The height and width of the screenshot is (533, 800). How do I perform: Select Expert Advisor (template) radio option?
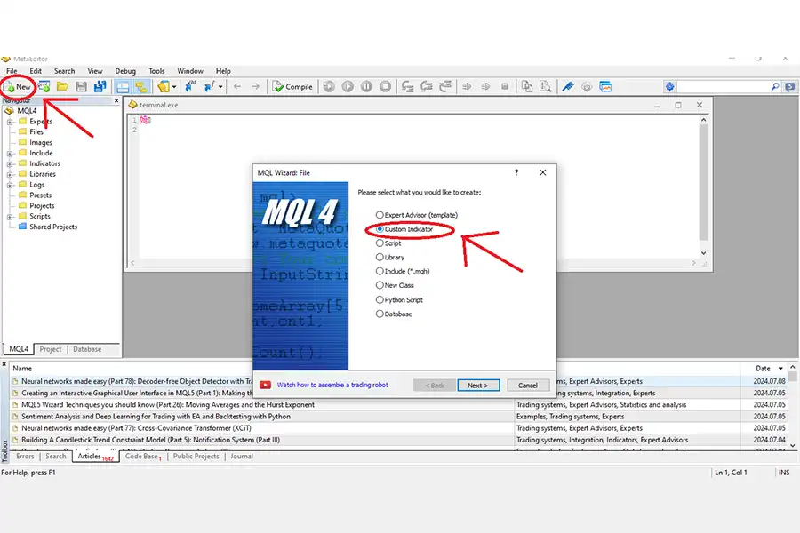click(380, 215)
